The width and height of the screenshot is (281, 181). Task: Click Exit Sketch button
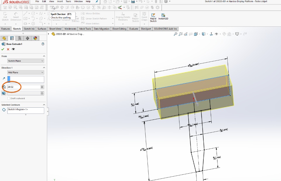click(5, 17)
